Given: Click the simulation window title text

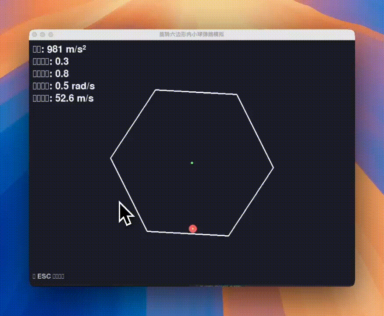Looking at the screenshot, I should point(192,35).
